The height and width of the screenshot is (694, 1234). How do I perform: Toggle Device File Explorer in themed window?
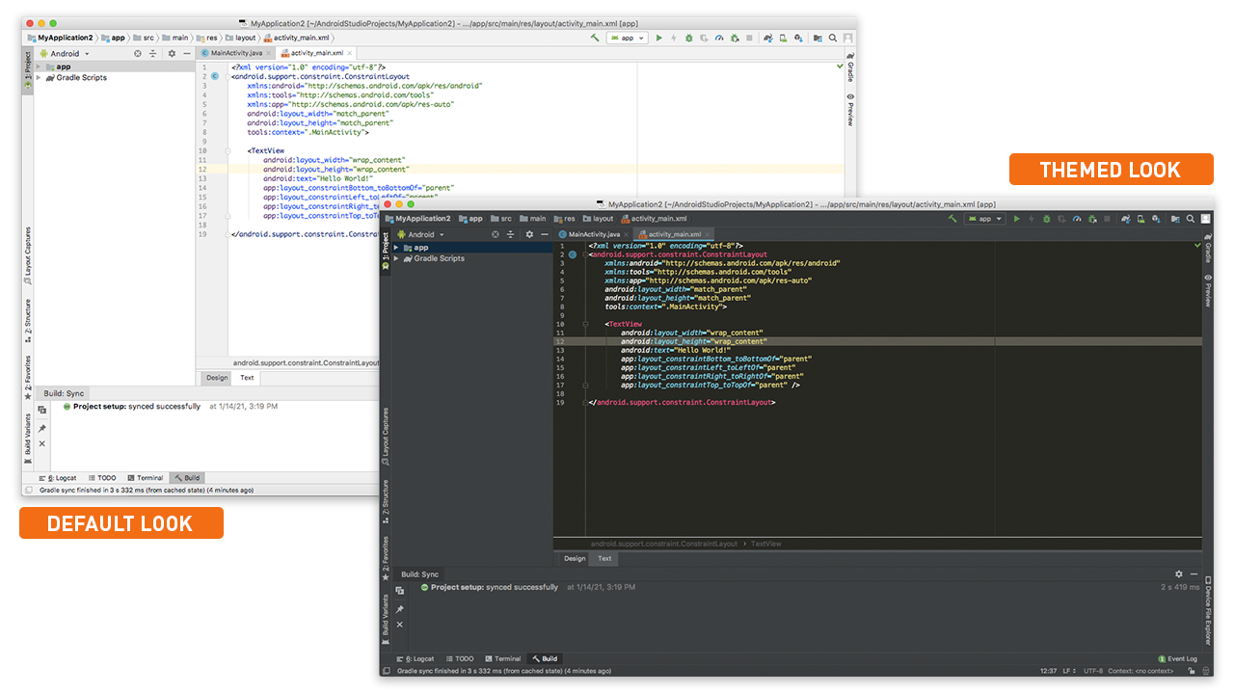click(1208, 611)
